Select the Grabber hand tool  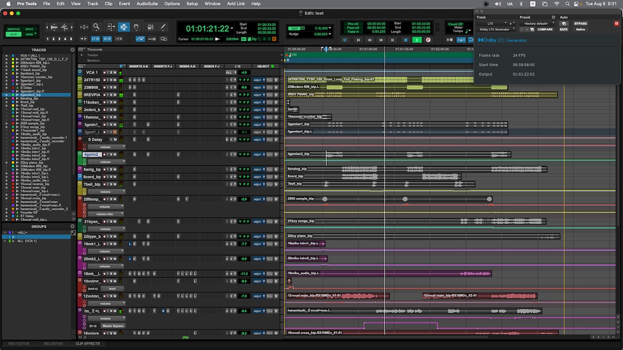coord(136,27)
